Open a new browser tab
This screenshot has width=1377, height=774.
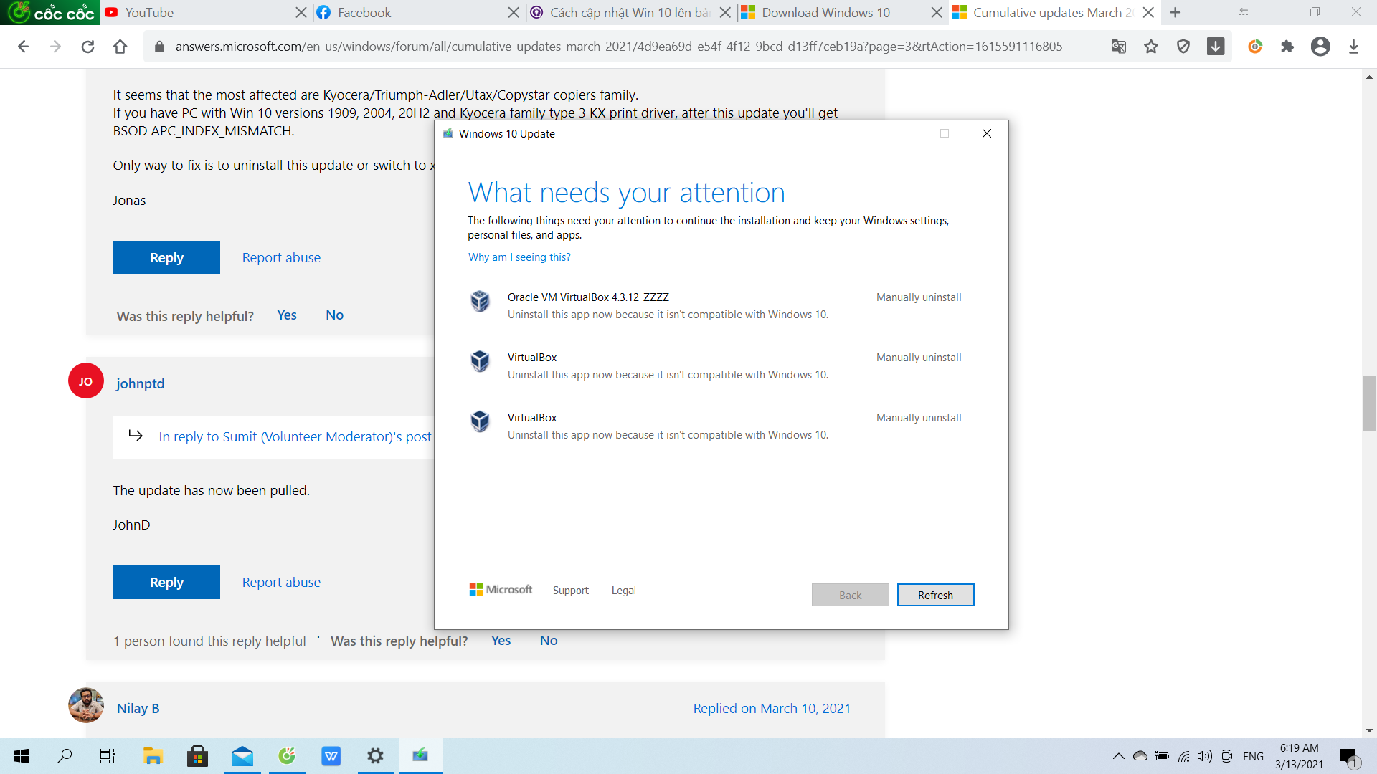1175,12
